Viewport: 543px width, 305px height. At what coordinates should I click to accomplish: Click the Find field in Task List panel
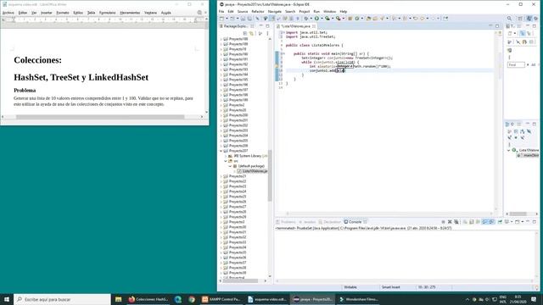516,64
